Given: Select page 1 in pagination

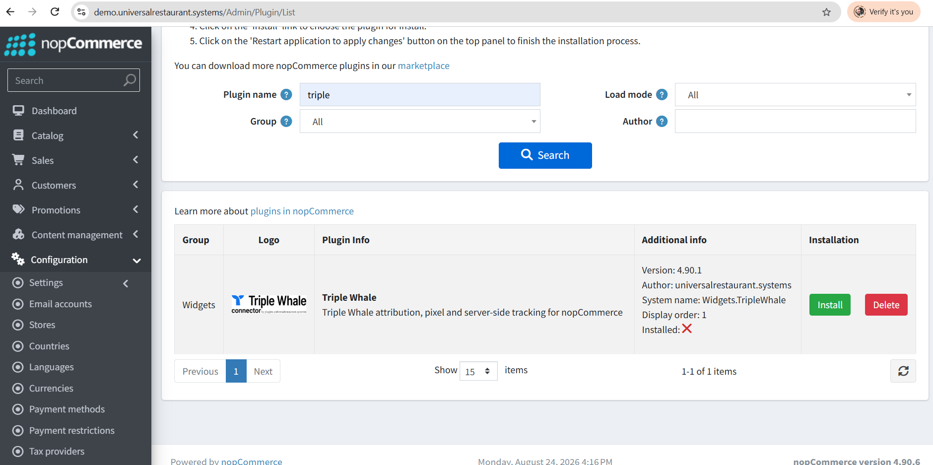Looking at the screenshot, I should pyautogui.click(x=236, y=371).
